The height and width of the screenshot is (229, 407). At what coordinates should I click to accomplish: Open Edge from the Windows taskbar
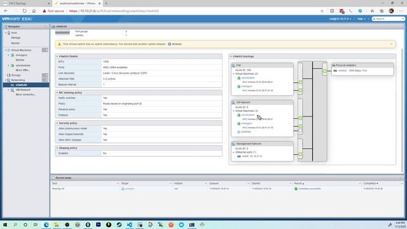click(46, 225)
